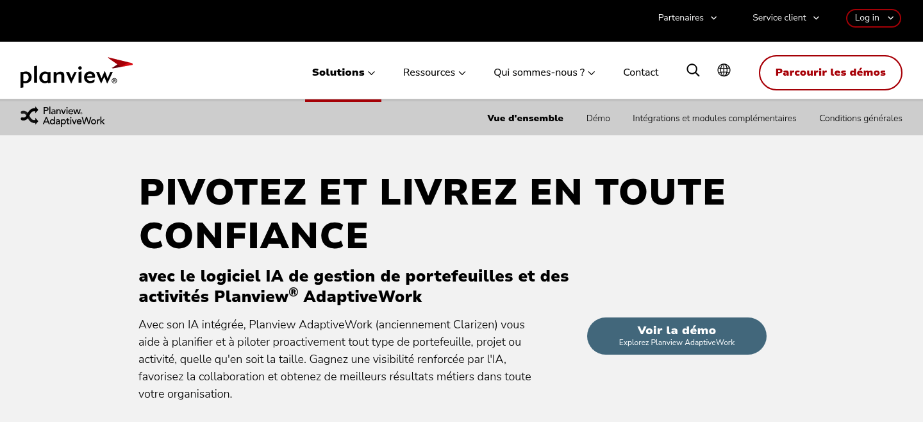
Task: Open the Ressources menu
Action: 434,72
